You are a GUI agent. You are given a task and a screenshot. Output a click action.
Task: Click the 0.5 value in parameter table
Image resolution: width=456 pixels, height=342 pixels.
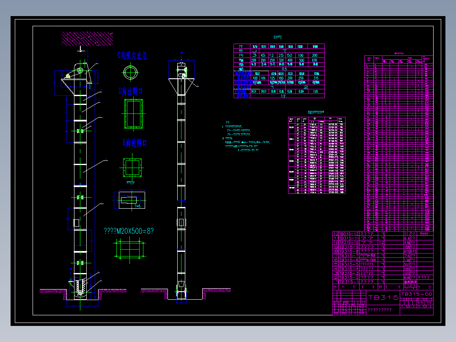[x=284, y=69]
